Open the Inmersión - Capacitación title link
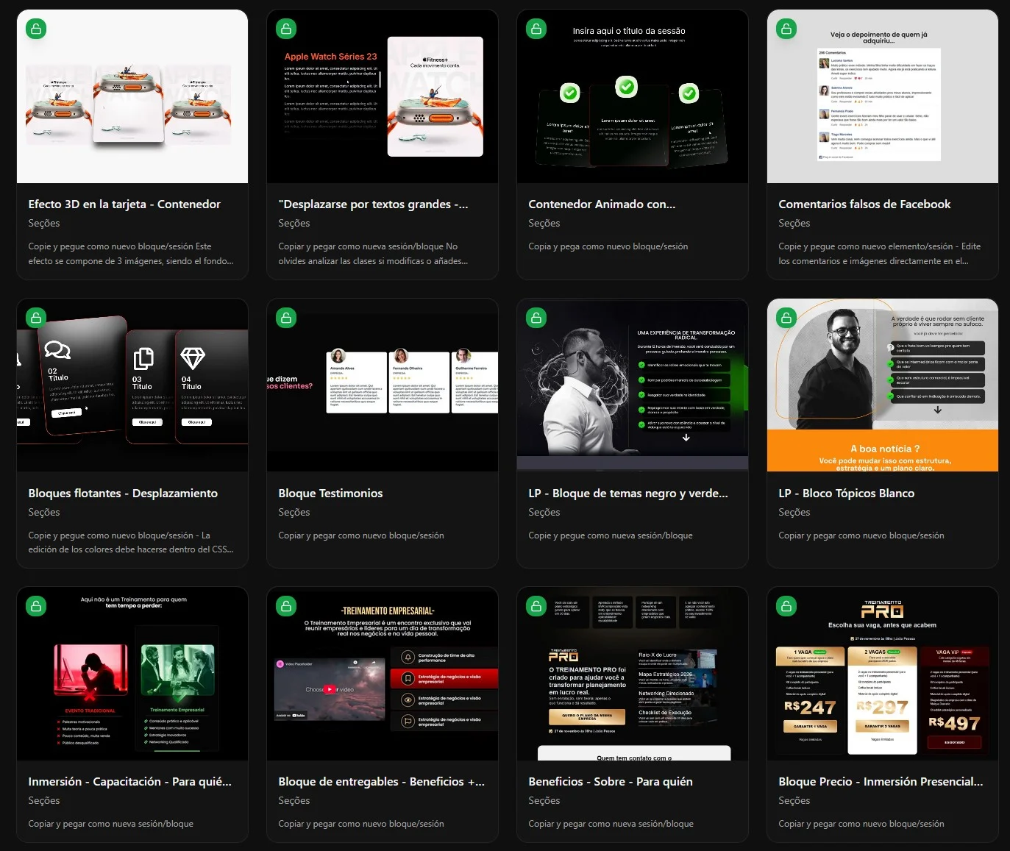Screen dimensions: 1010x851 (x=129, y=782)
